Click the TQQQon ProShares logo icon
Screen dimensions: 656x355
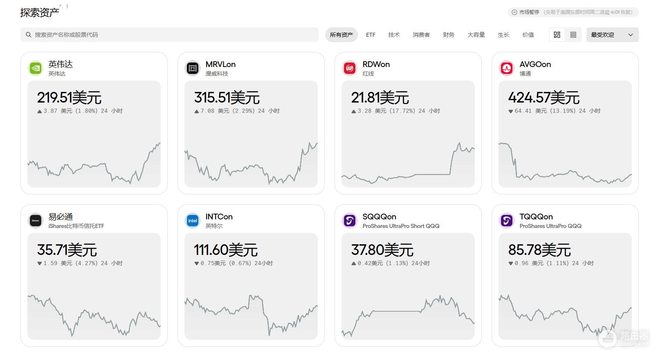tap(507, 221)
